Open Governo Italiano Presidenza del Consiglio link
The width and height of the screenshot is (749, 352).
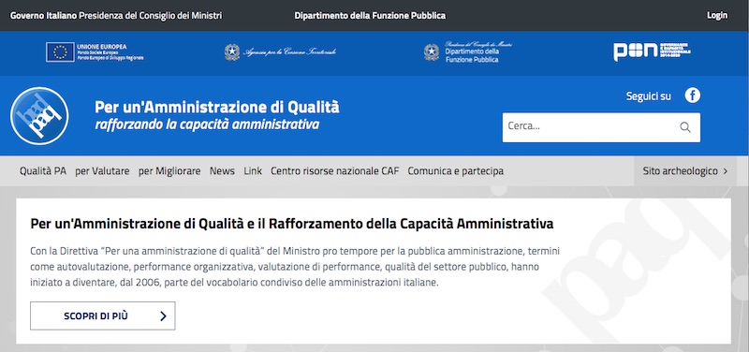[116, 15]
